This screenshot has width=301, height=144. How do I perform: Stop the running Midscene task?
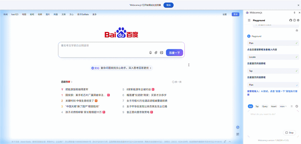click(289, 133)
